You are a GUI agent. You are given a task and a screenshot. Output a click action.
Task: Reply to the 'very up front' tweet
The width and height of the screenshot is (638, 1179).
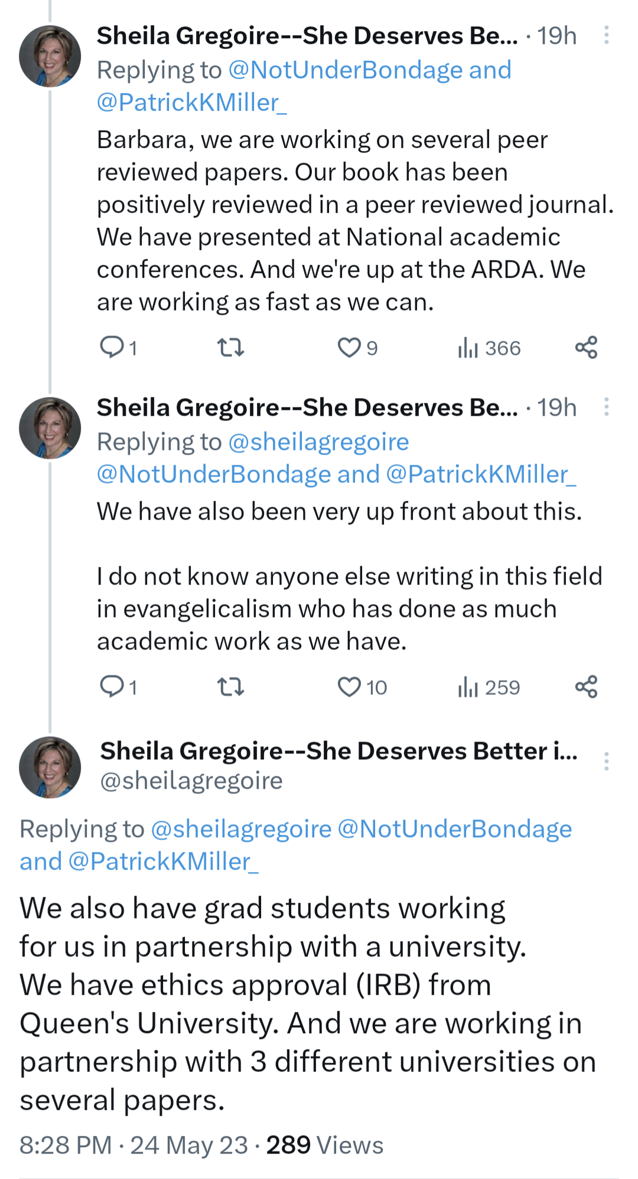tap(112, 687)
